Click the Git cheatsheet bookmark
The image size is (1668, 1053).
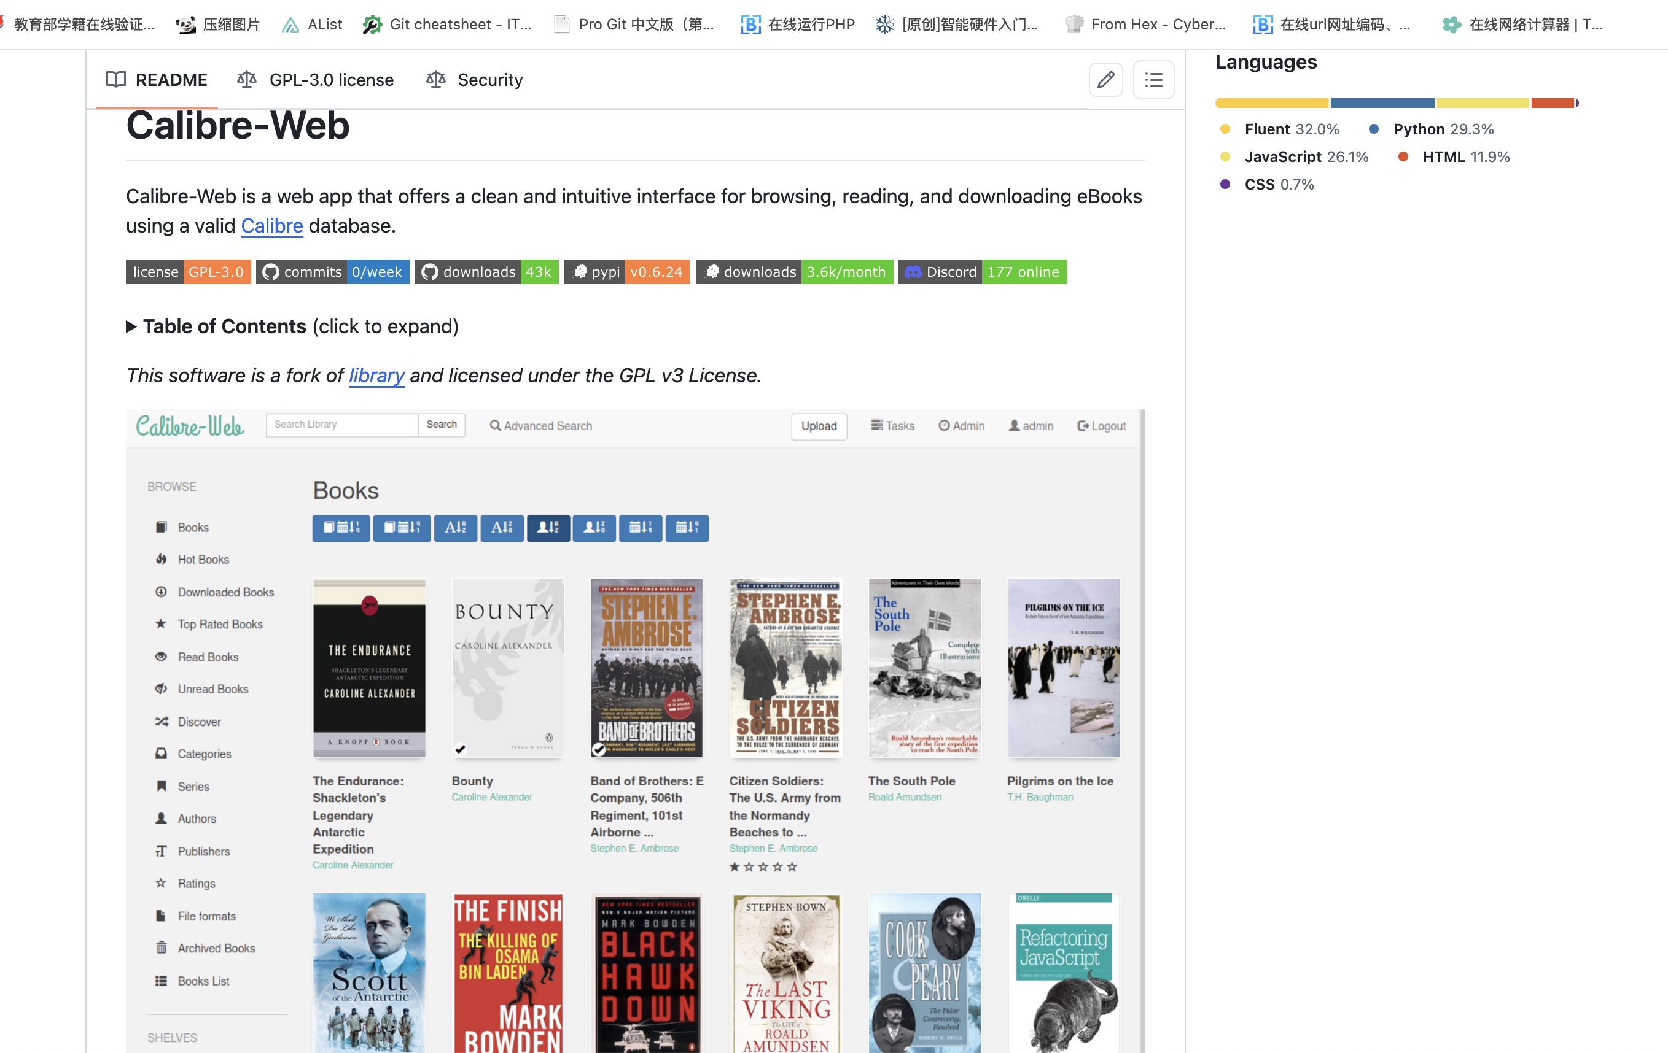pos(447,25)
